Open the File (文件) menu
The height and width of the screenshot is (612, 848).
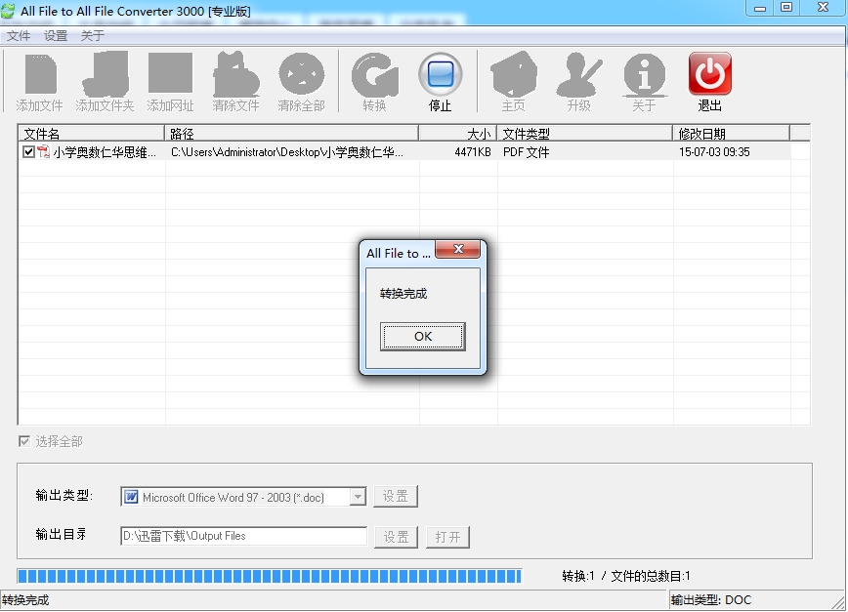point(19,36)
